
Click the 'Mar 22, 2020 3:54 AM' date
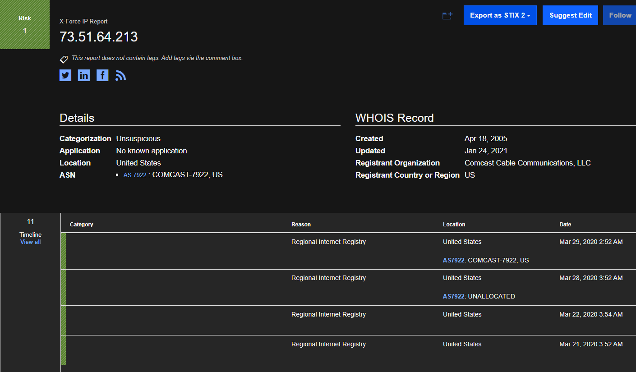pos(591,314)
